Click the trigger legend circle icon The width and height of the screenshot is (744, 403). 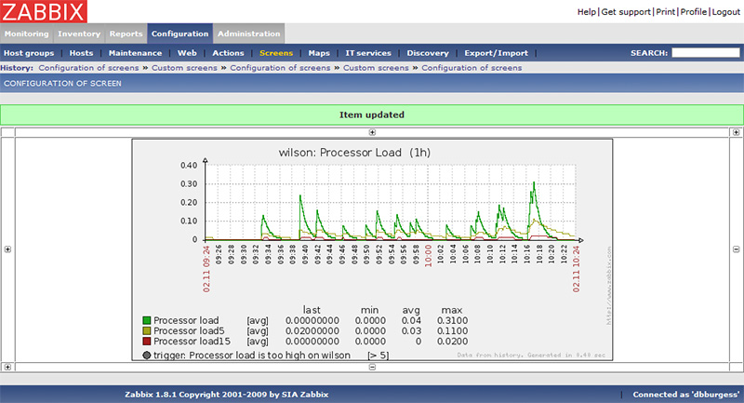147,355
